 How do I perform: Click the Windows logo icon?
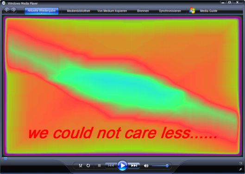tap(192, 11)
